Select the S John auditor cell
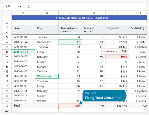 [138, 52]
